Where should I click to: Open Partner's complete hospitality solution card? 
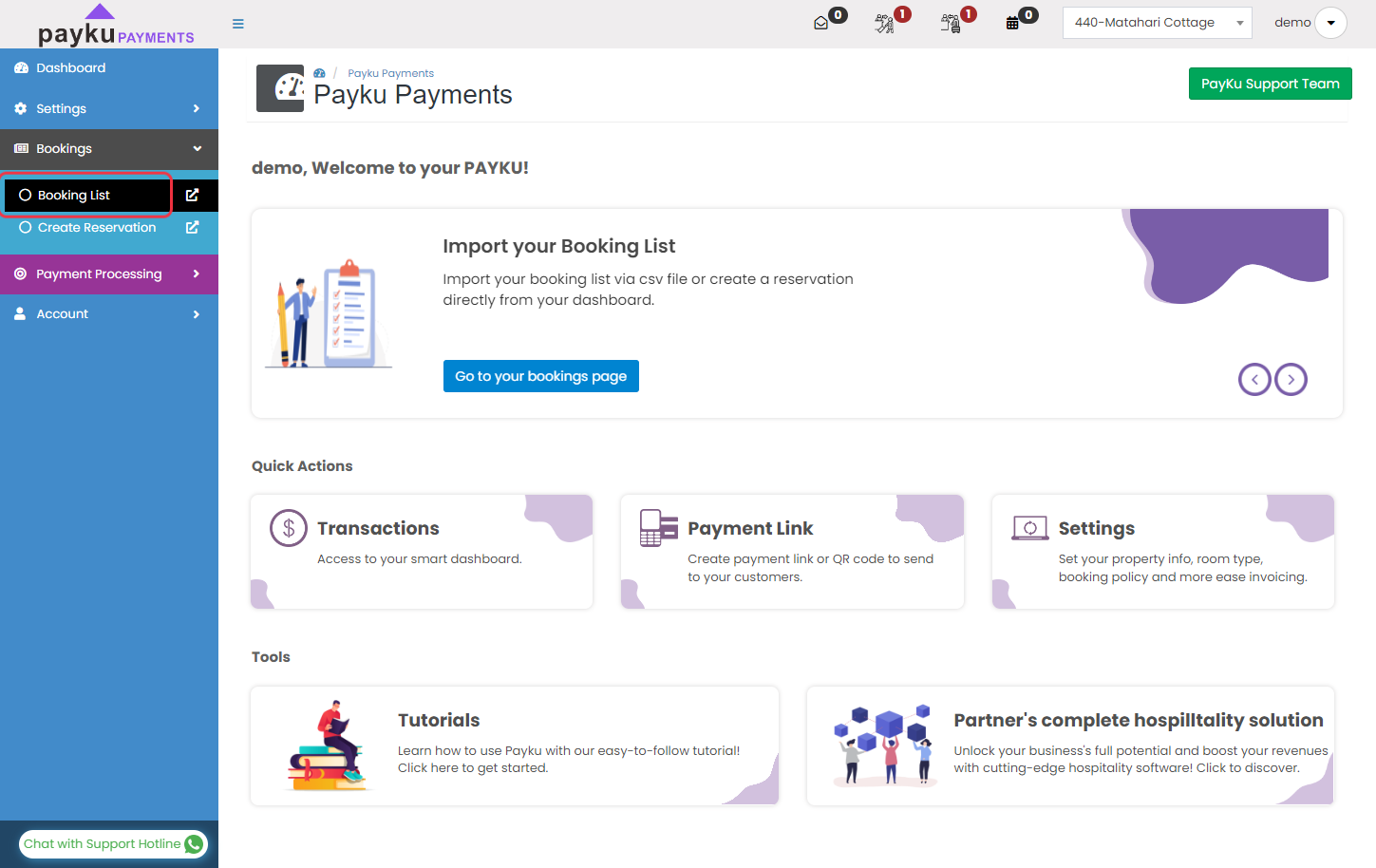click(x=1070, y=745)
